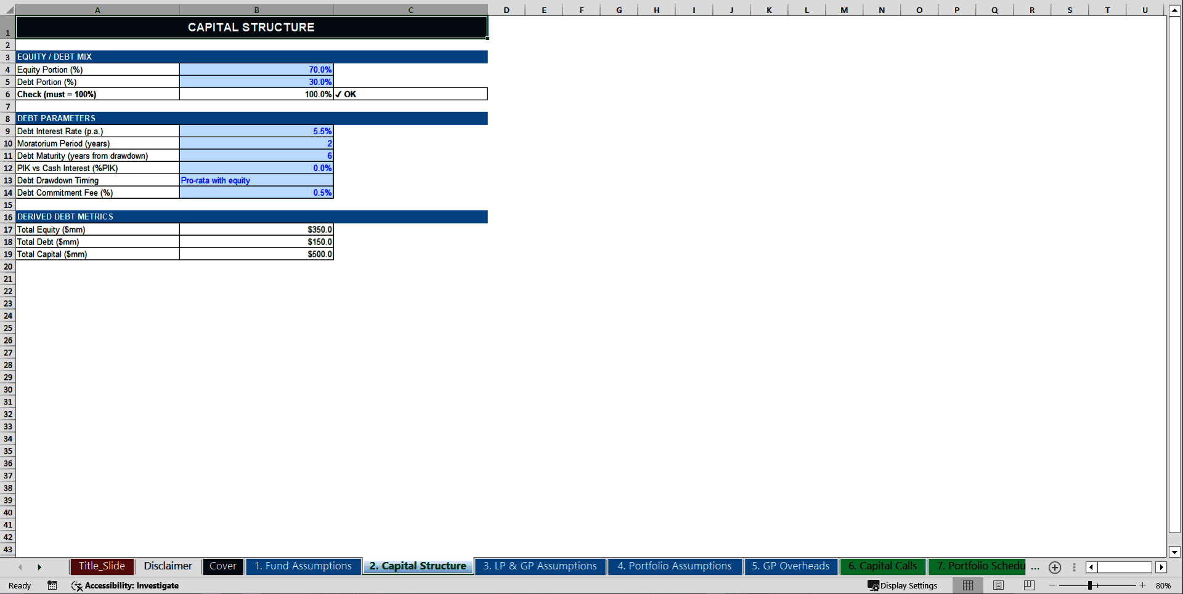The width and height of the screenshot is (1183, 594).
Task: Switch to the Title_Slide sheet tab
Action: click(x=102, y=566)
